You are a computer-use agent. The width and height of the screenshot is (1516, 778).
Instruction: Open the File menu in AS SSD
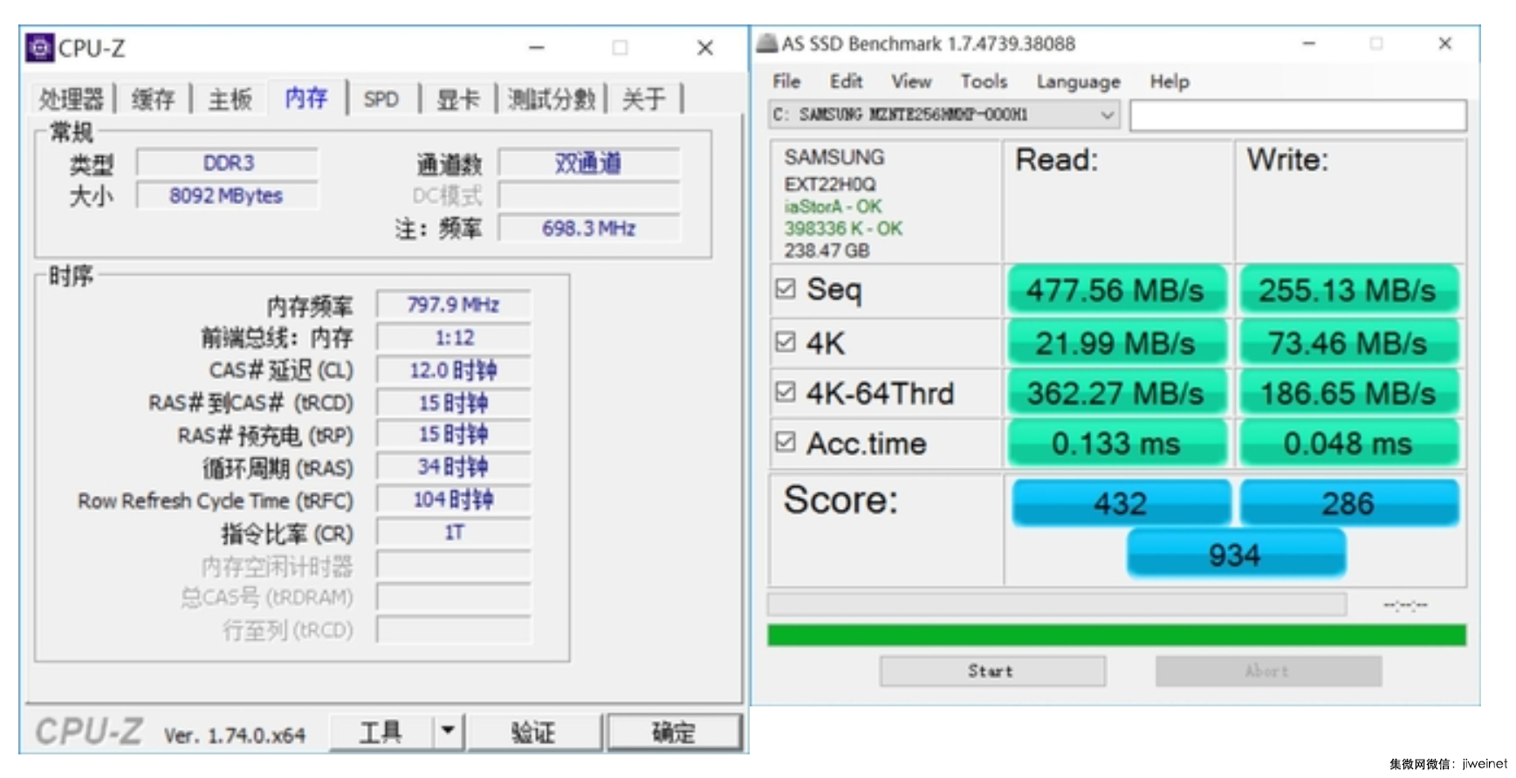pos(786,81)
